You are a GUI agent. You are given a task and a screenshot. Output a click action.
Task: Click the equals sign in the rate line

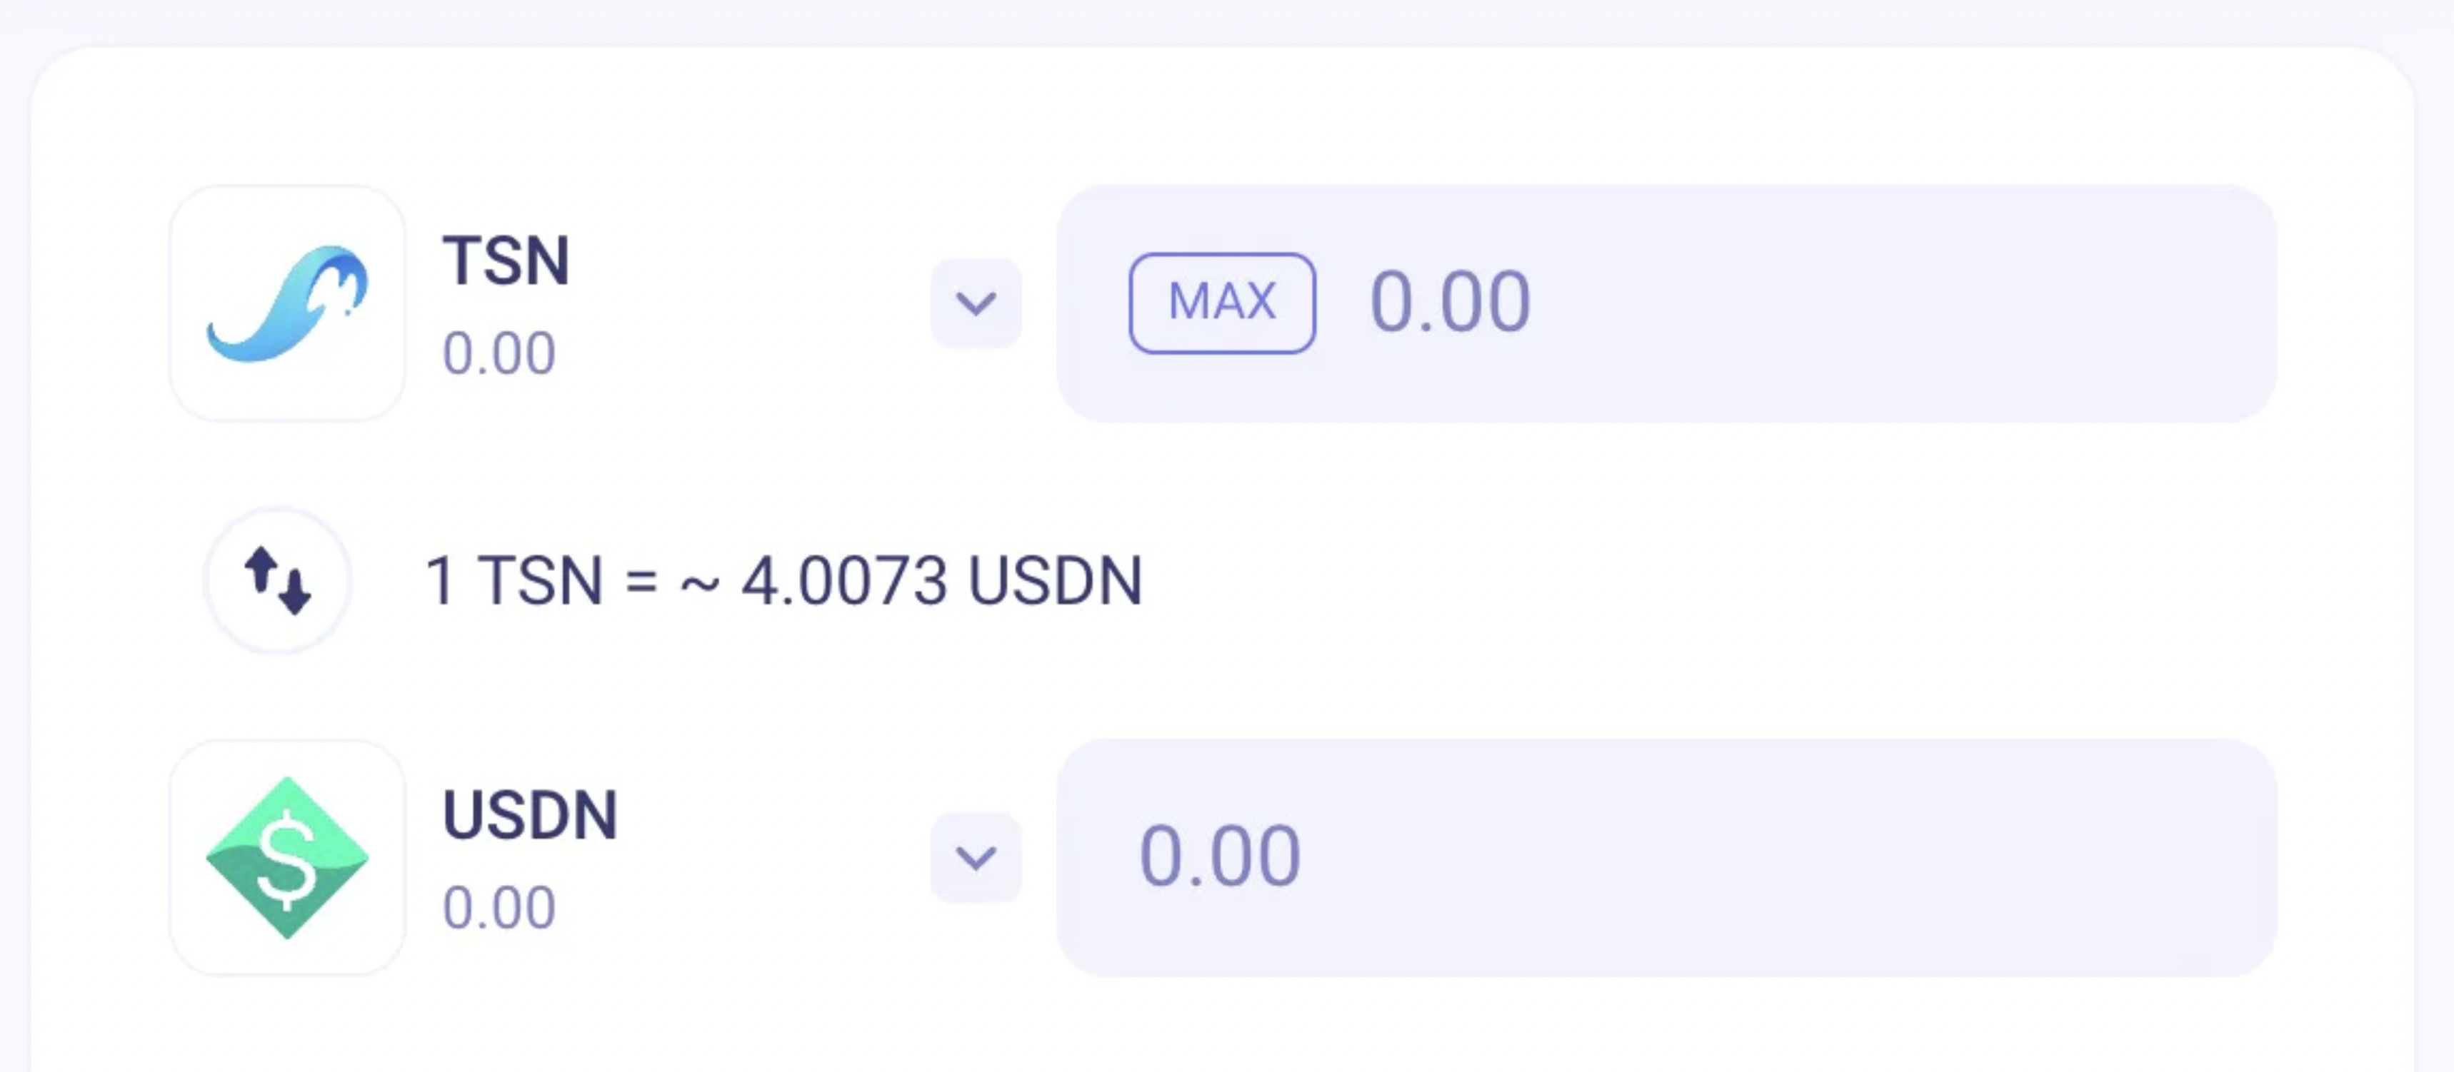tap(641, 581)
